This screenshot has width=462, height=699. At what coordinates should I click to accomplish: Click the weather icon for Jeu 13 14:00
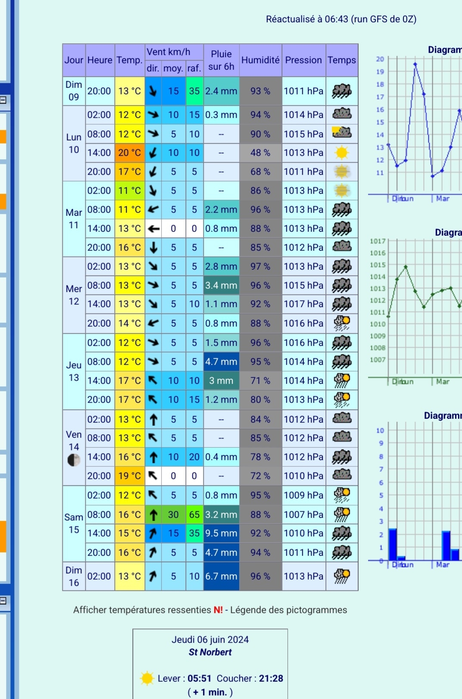[342, 381]
